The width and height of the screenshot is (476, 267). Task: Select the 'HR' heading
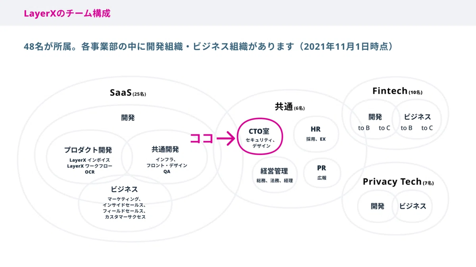point(316,129)
